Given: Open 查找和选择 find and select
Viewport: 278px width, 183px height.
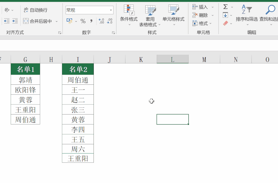Looking at the screenshot, I should [x=269, y=15].
